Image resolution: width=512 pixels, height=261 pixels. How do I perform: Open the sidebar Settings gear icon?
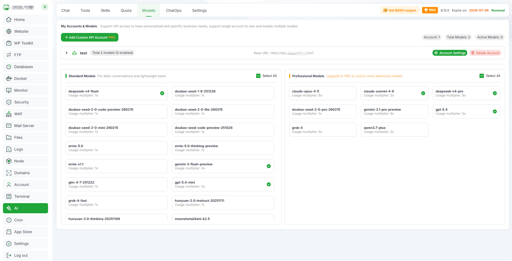(x=9, y=244)
